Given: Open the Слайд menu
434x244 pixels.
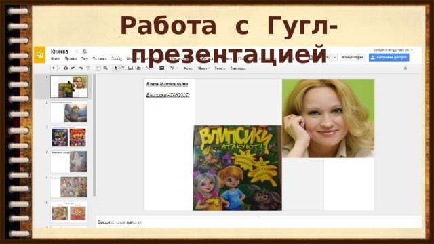Looking at the screenshot, I should [117, 58].
